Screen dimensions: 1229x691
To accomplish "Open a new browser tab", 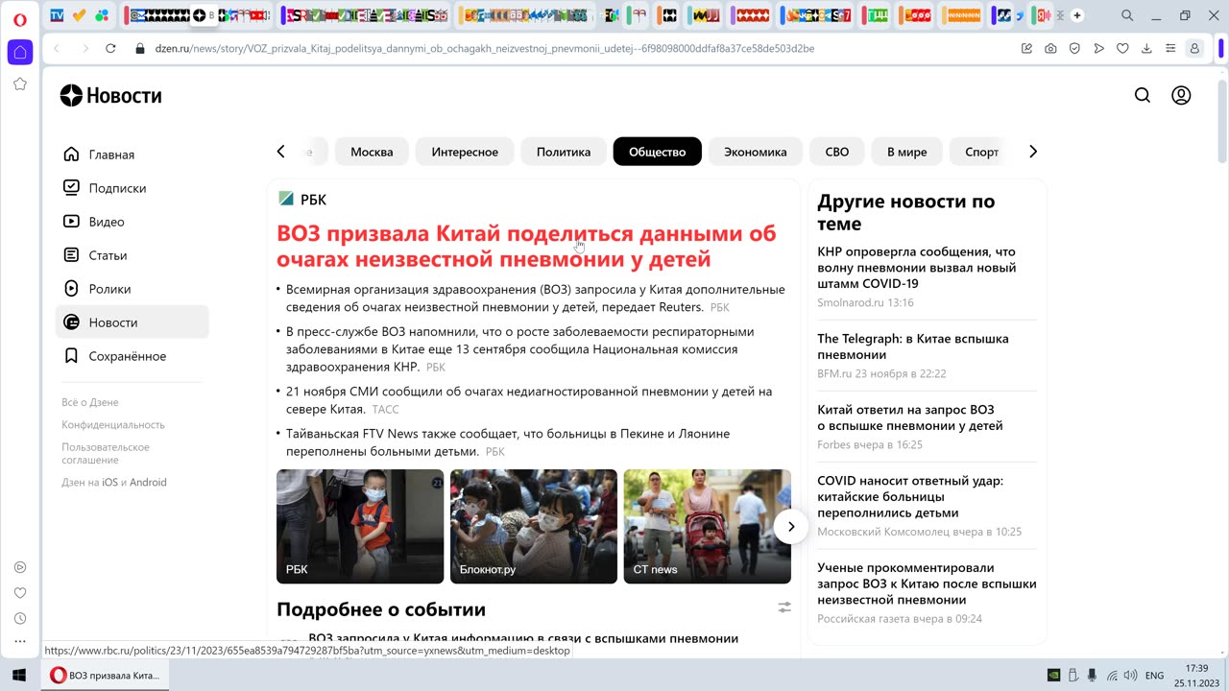I will pos(1077,15).
